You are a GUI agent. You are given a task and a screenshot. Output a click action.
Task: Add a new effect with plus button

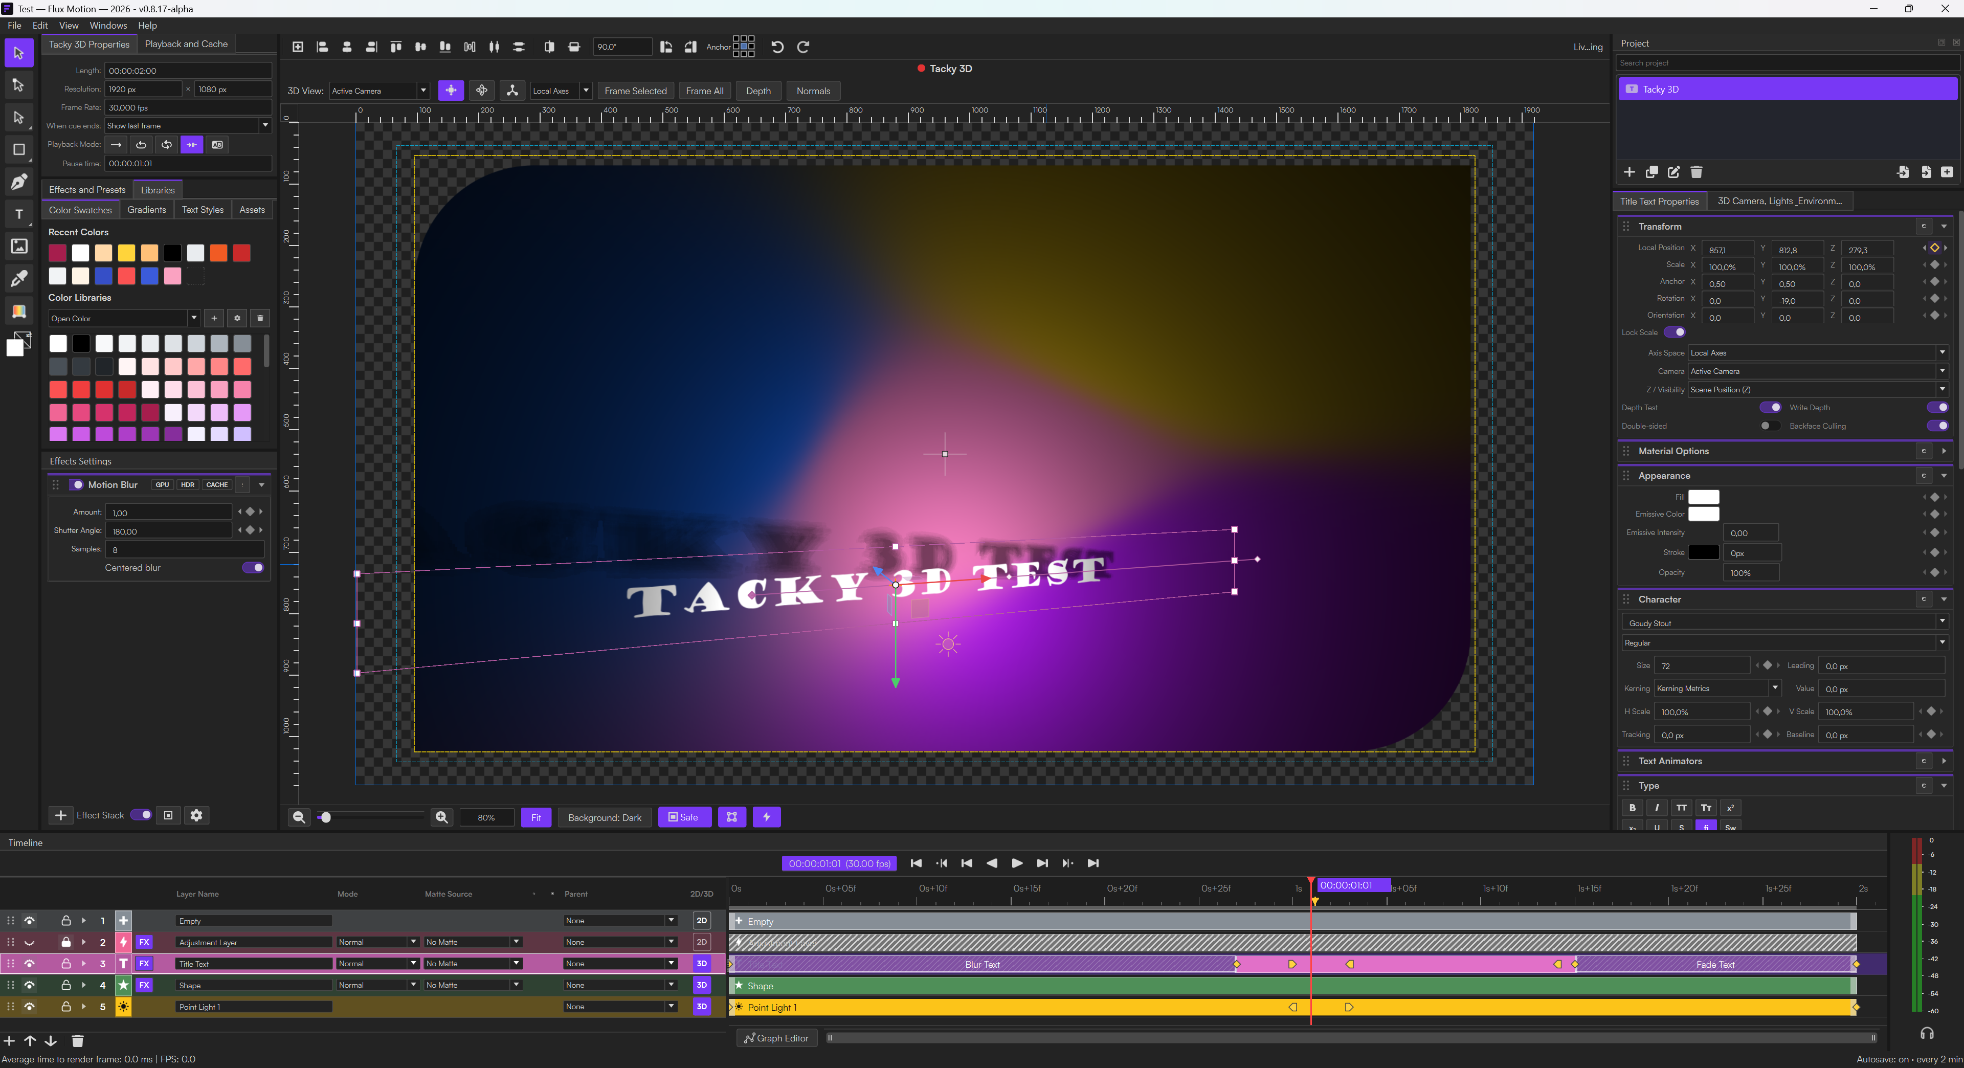[60, 815]
